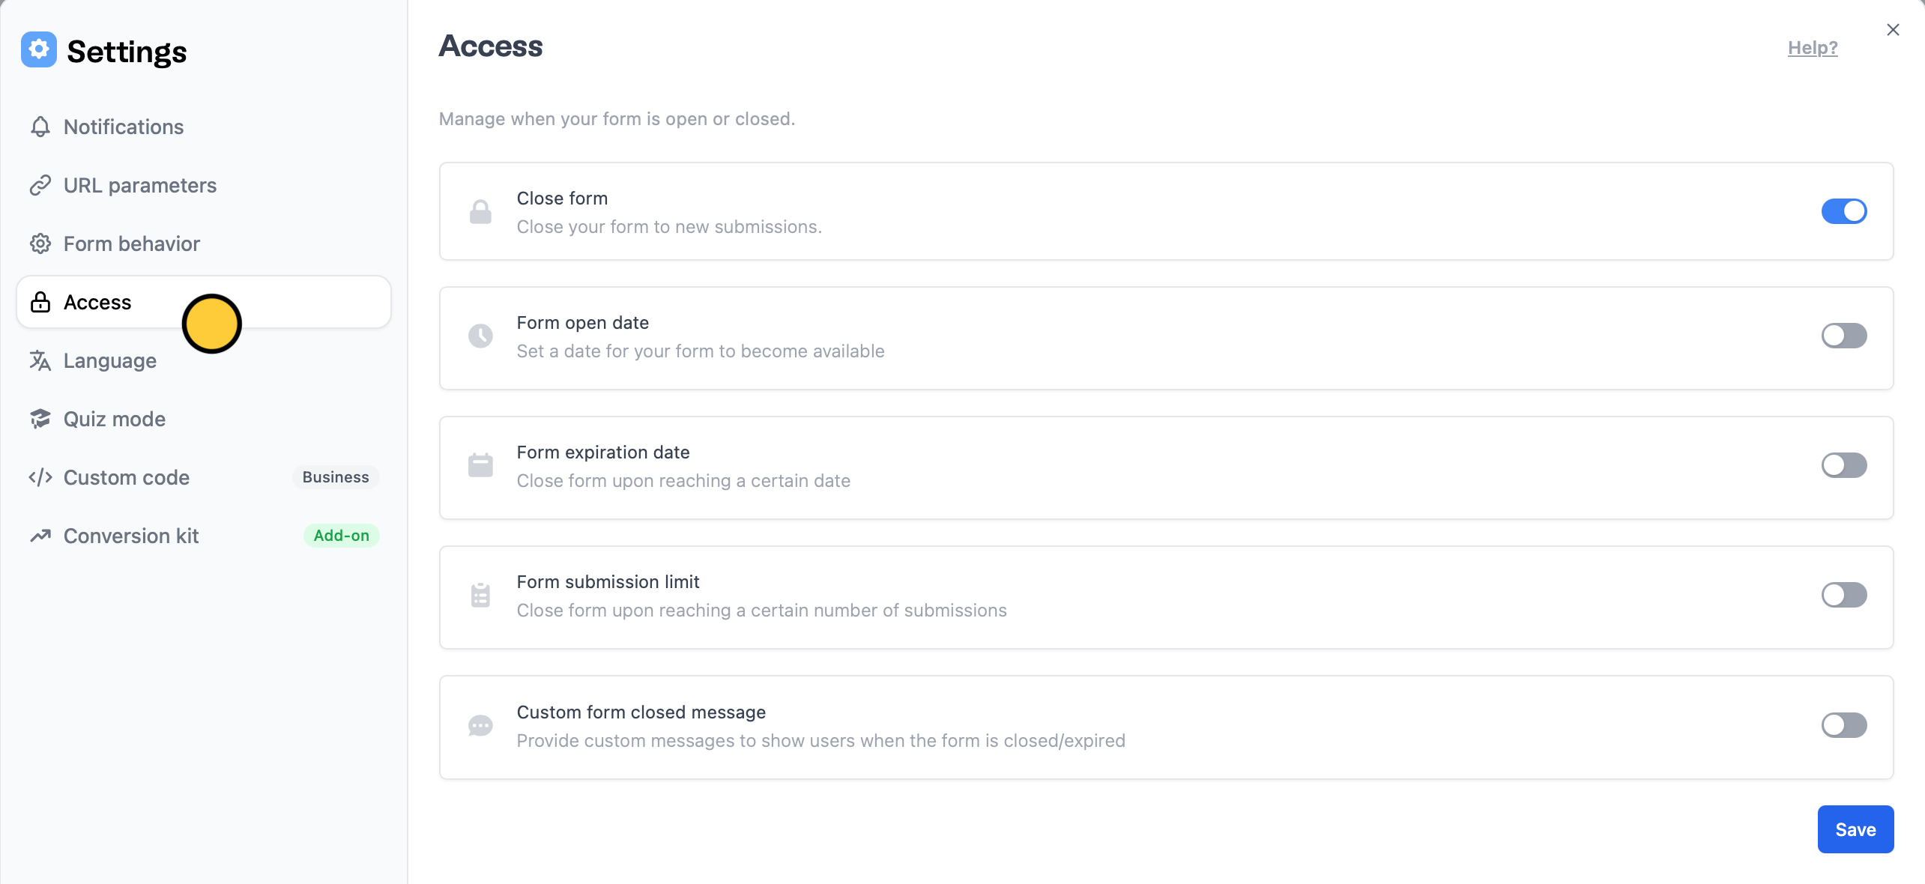
Task: Click the Custom code brackets icon
Action: point(40,477)
